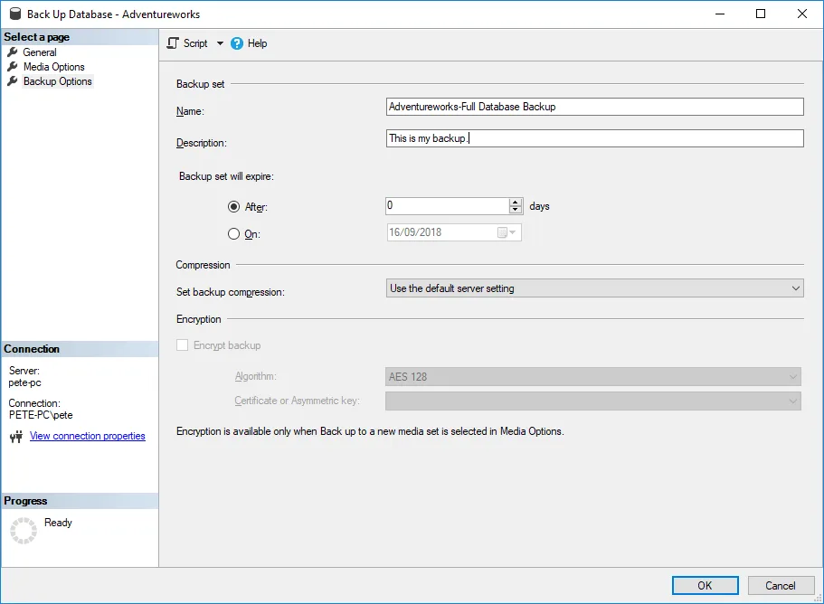
Task: Close the Back Up Database dialog
Action: 802,14
